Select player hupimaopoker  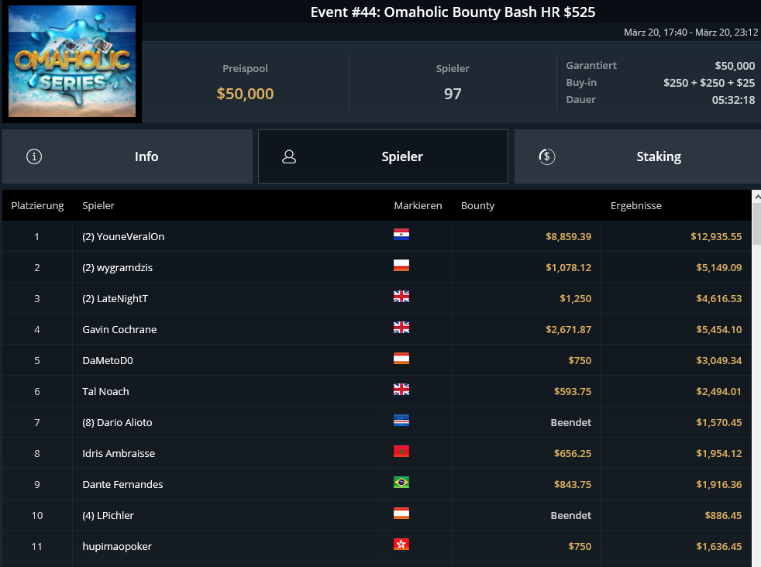point(117,547)
